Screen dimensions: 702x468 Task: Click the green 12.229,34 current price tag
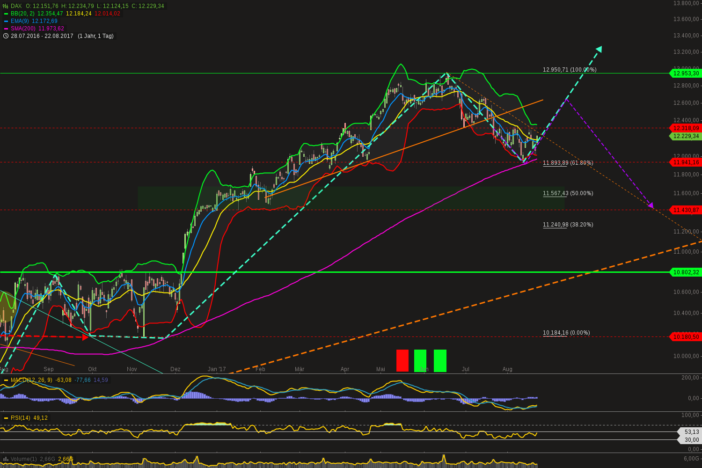point(686,136)
